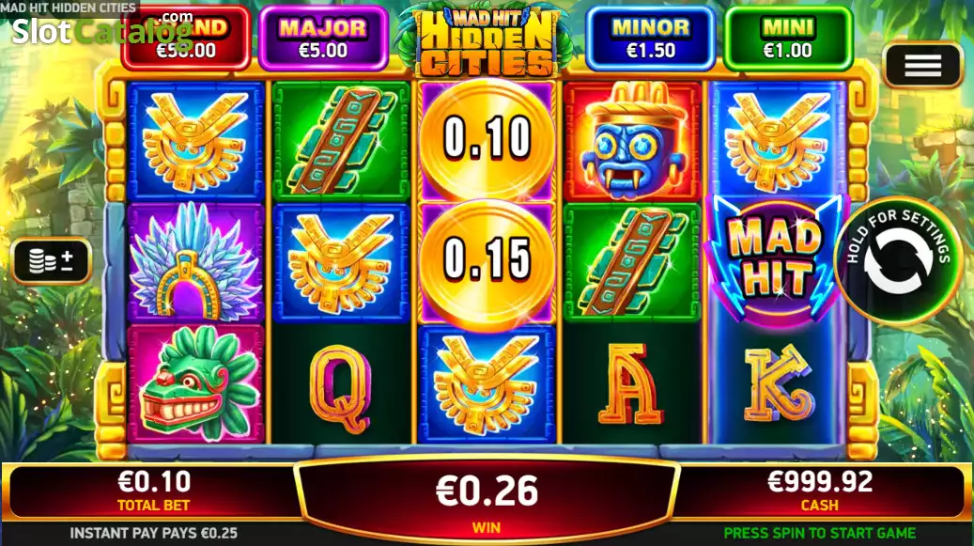Open the coin stack bet adjuster
This screenshot has height=546, width=974.
51,261
